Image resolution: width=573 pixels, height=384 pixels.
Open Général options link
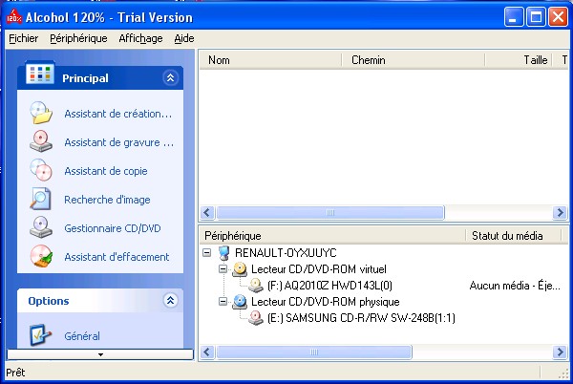(x=82, y=336)
